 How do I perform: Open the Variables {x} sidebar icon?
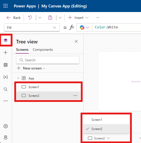[6, 77]
